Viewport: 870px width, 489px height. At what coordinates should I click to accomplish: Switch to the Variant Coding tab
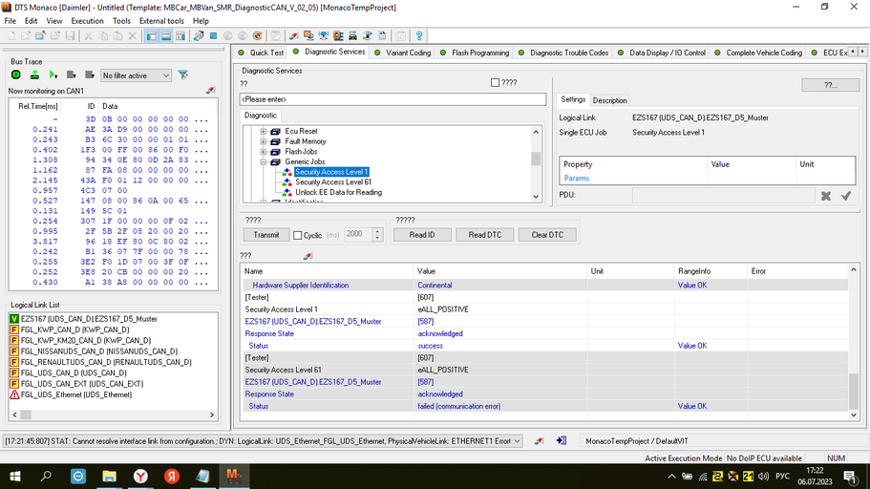point(403,53)
